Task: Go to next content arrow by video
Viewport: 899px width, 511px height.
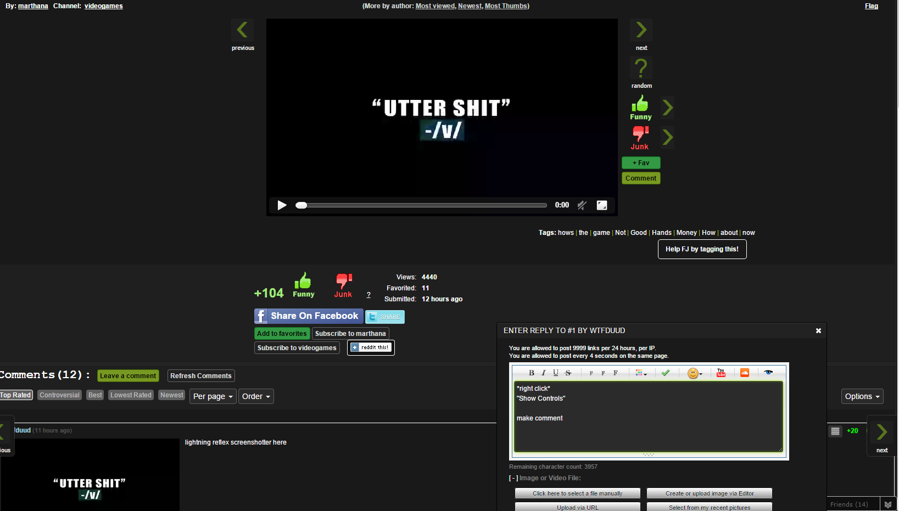Action: point(641,30)
